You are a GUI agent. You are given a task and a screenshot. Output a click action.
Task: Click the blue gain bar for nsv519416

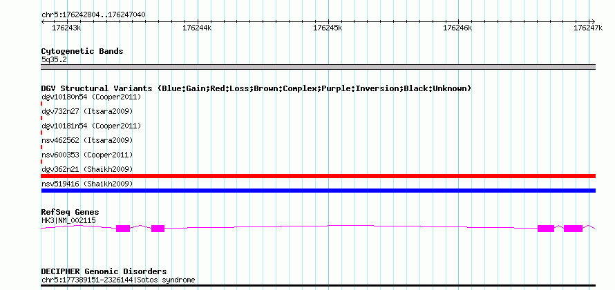(x=318, y=191)
